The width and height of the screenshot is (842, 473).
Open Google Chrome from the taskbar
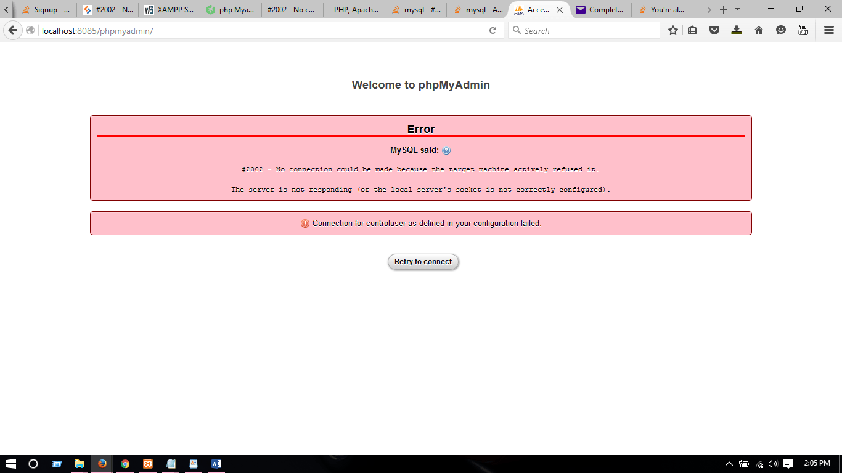pos(125,464)
